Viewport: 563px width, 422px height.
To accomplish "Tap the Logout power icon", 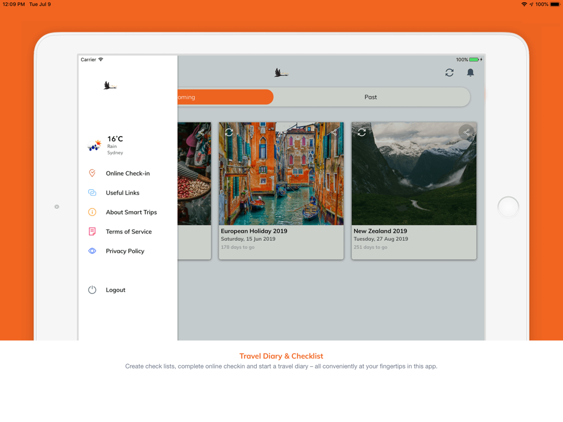I will point(92,290).
